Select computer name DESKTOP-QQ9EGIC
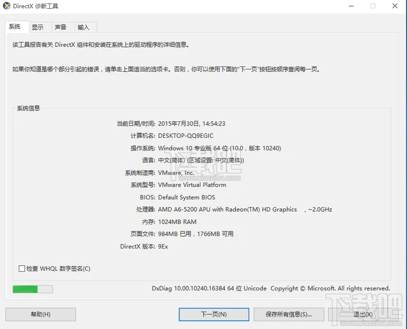This screenshot has width=407, height=329. pyautogui.click(x=186, y=136)
